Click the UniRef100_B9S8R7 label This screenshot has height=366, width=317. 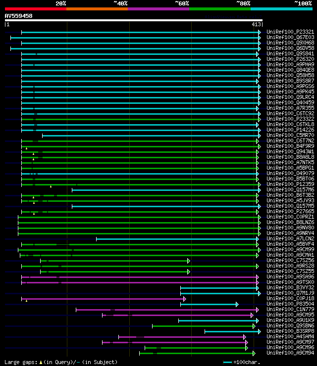click(x=290, y=81)
